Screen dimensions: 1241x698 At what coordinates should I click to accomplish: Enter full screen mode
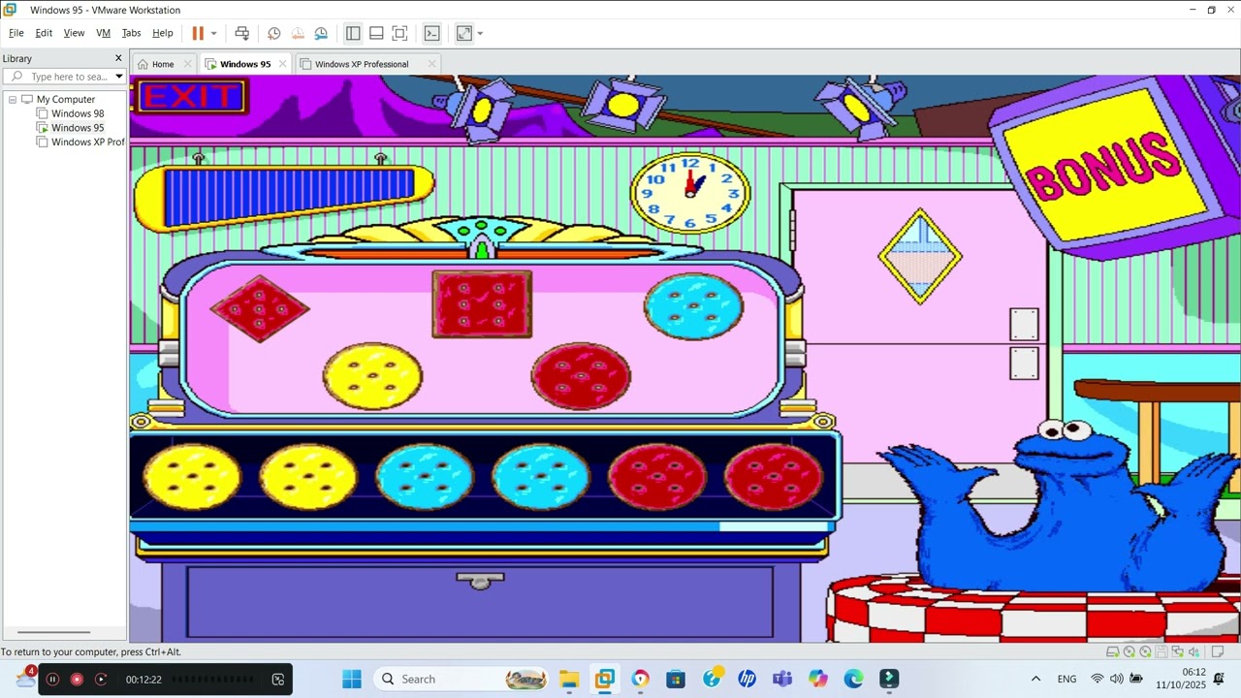[x=399, y=33]
